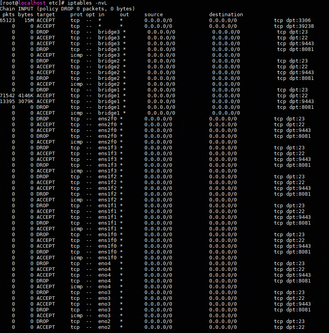329x333 pixels.
Task: Select the packet count 71542
Action: pyautogui.click(x=7, y=96)
